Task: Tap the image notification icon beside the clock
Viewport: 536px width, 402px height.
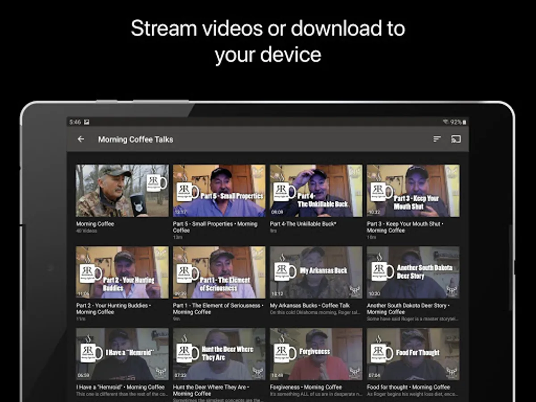Action: (87, 122)
